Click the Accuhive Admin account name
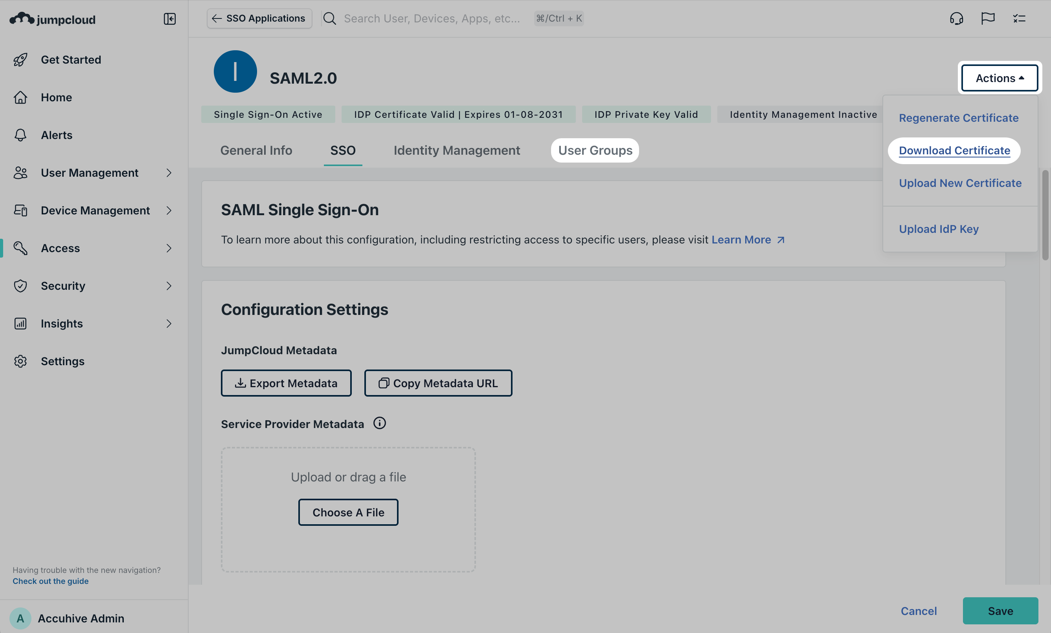 [x=81, y=618]
